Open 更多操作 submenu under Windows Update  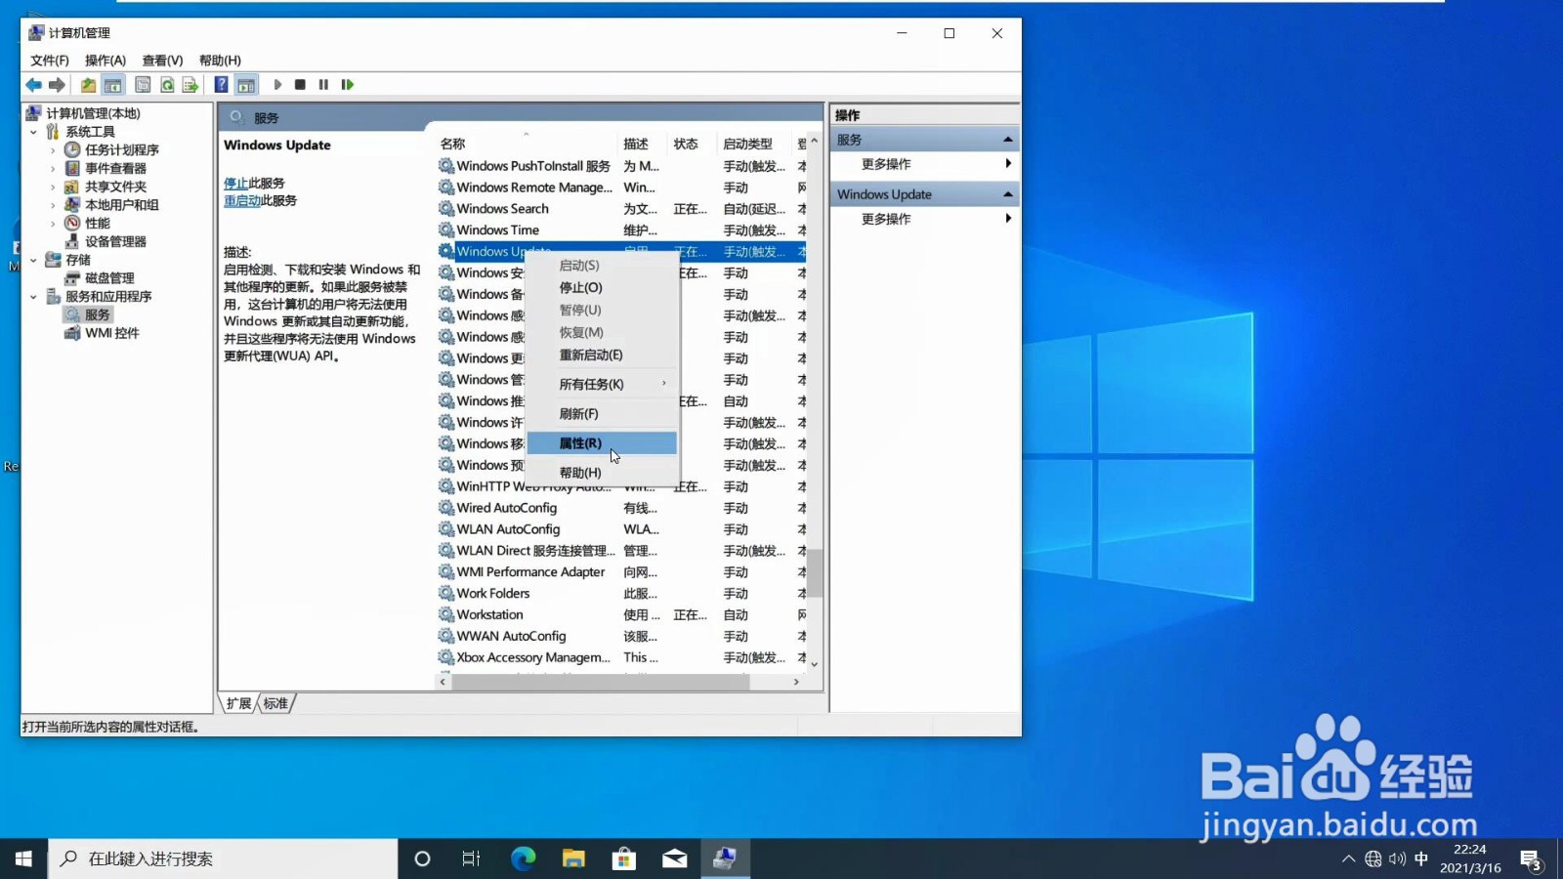click(x=923, y=219)
